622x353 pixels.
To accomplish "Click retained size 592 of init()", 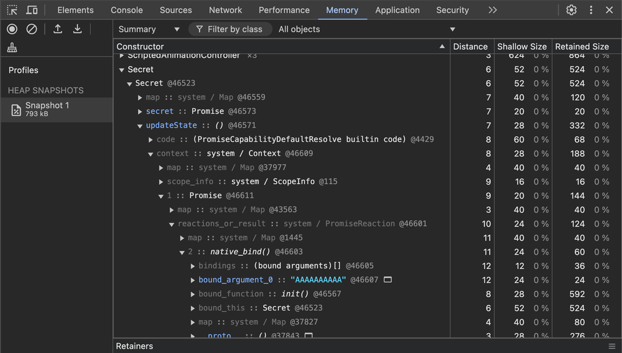I will [x=577, y=294].
